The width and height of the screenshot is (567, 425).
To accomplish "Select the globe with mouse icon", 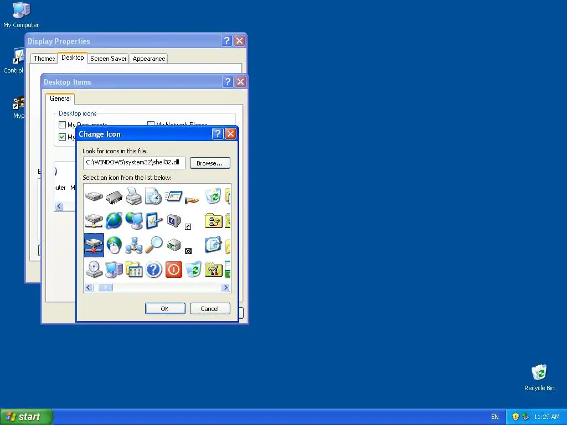I will pyautogui.click(x=114, y=245).
